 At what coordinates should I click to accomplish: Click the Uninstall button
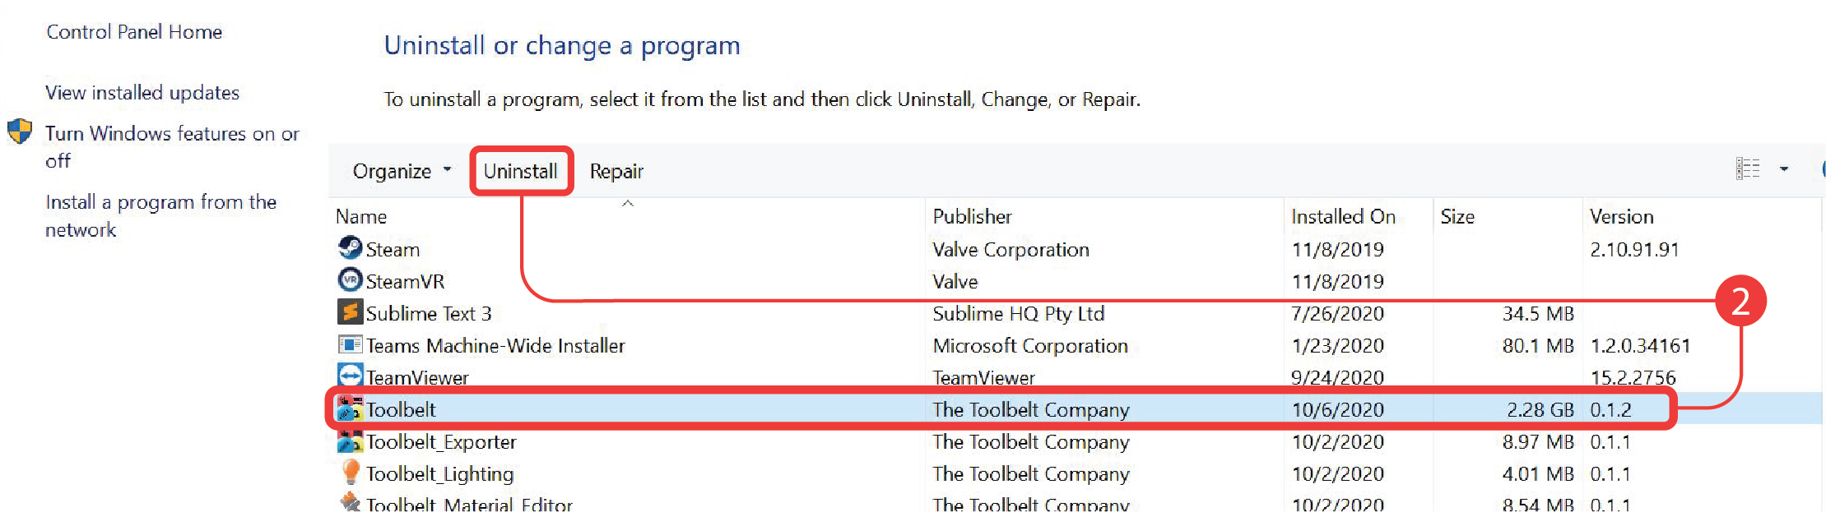(522, 171)
